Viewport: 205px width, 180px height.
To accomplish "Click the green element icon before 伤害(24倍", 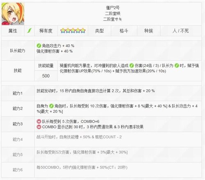I will coord(132,66).
